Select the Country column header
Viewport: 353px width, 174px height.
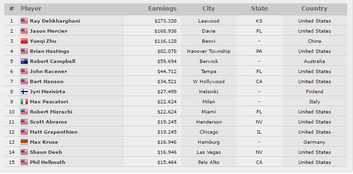click(314, 9)
